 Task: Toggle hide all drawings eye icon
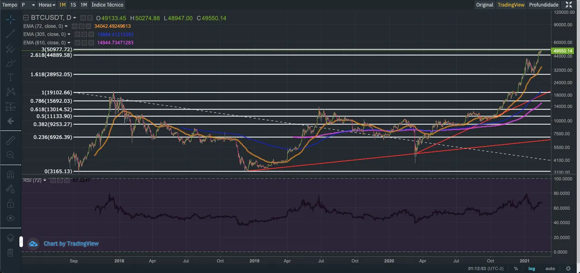click(x=10, y=218)
